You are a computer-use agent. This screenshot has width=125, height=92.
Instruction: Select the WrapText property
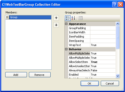79,45
